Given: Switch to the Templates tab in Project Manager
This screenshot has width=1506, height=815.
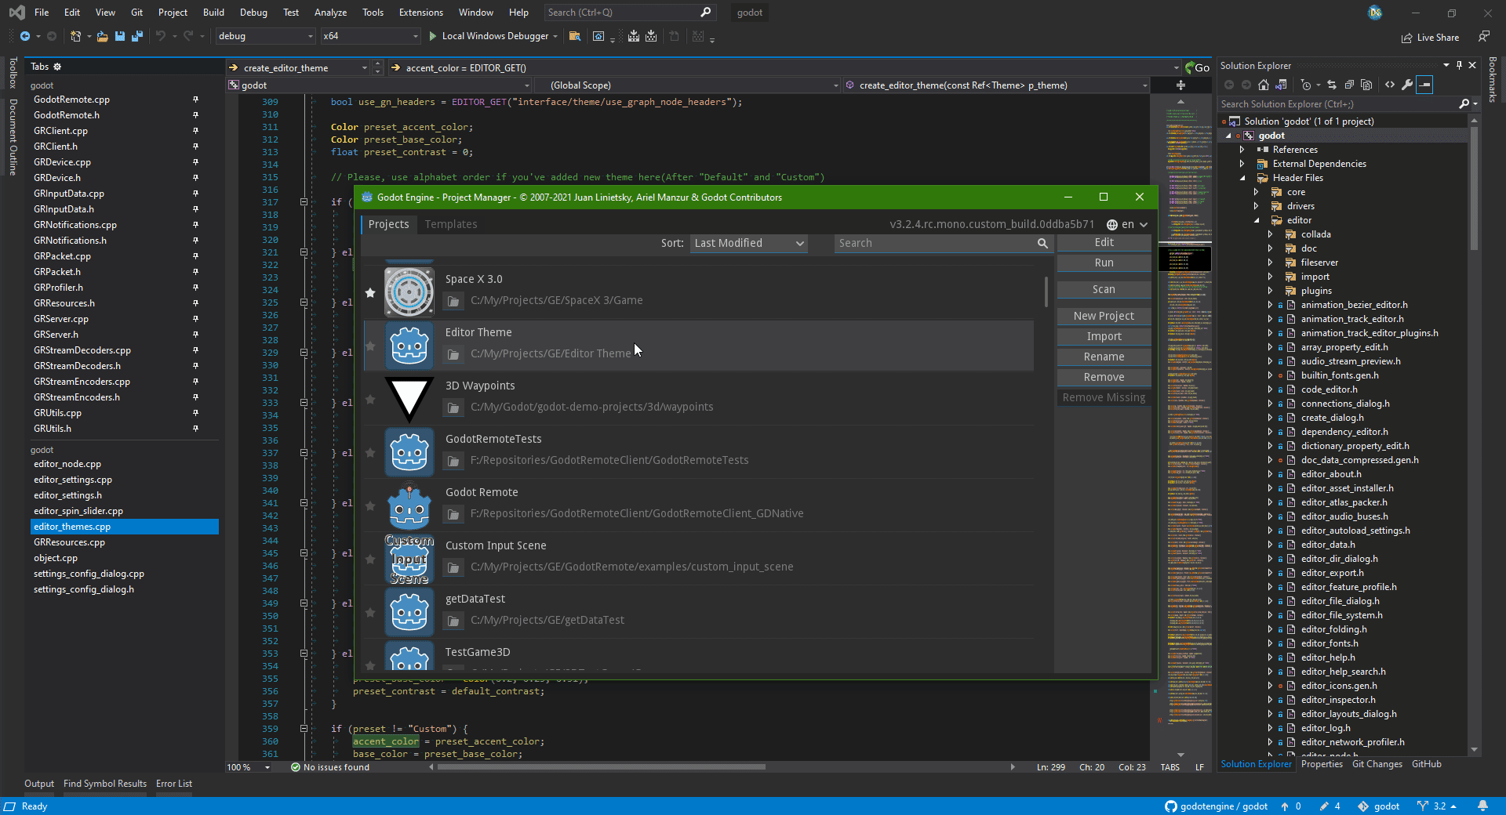Looking at the screenshot, I should pos(451,224).
